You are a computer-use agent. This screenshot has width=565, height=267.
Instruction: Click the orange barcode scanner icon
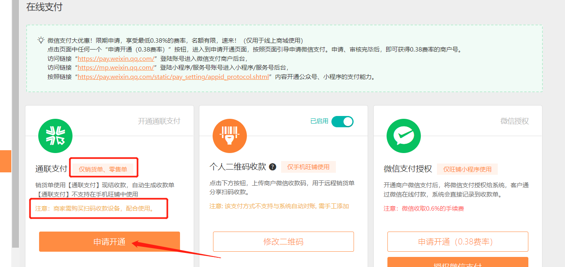pyautogui.click(x=230, y=136)
